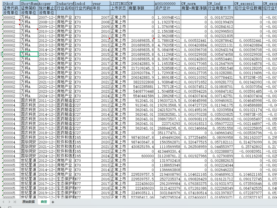
Task: Select the GW_norm cell 0.104621165
Action: [x=194, y=174]
